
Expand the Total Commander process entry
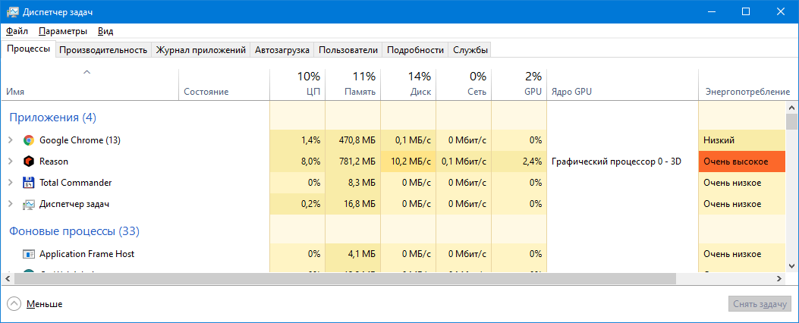point(10,183)
